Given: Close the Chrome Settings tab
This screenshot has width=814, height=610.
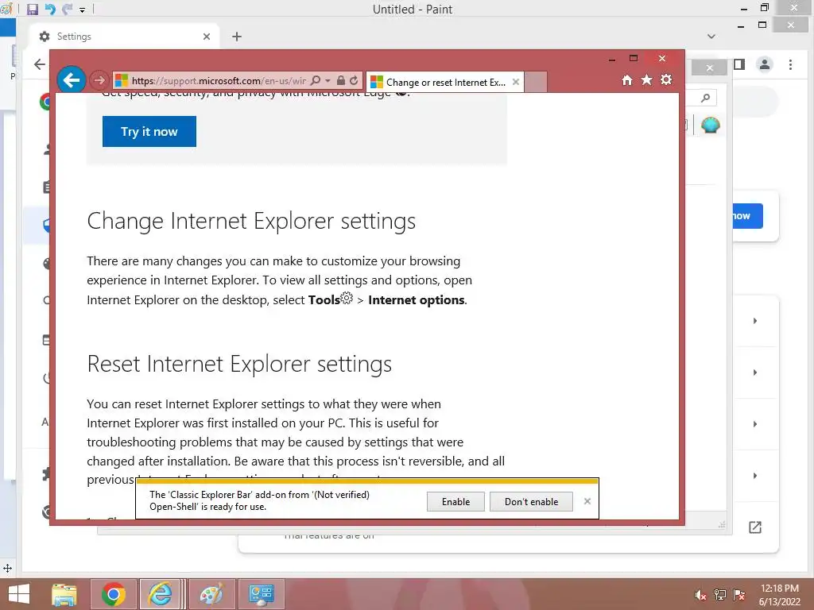Looking at the screenshot, I should [207, 37].
